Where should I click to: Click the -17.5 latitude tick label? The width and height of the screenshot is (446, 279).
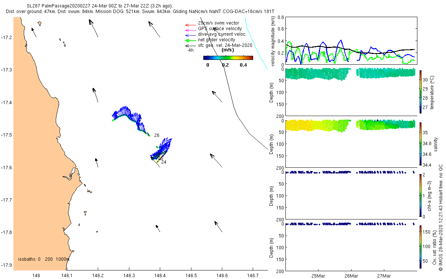coord(7,135)
